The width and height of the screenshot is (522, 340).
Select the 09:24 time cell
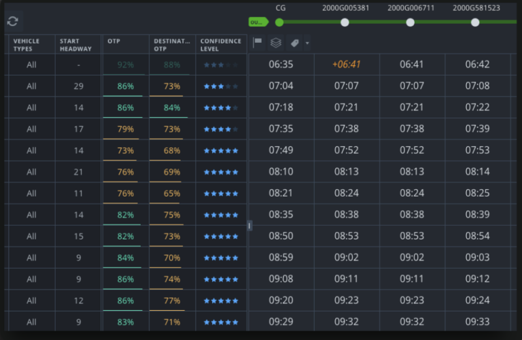click(477, 301)
